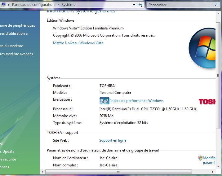Screen dimensions: 222x176
Task: Click the magnifying glass search icon
Action: pyautogui.click(x=216, y=5)
